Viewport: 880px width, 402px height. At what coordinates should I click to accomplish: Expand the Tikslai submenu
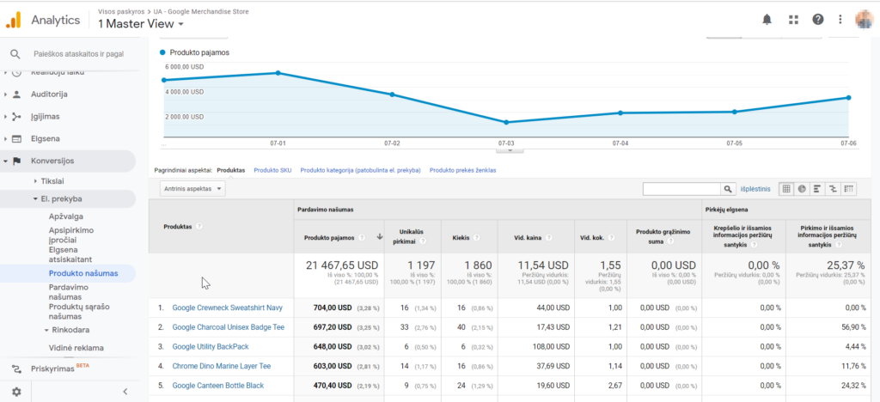coord(35,181)
